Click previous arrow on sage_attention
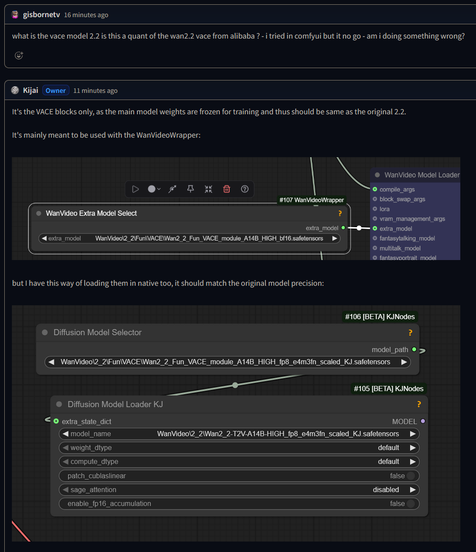This screenshot has width=476, height=552. coord(66,490)
